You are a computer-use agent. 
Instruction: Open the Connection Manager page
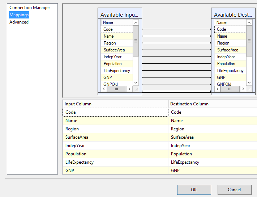[x=30, y=8]
